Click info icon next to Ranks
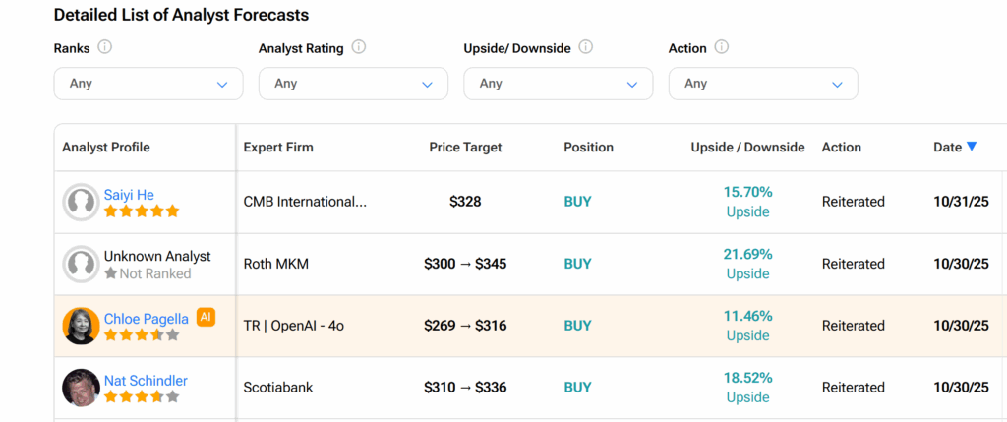This screenshot has height=422, width=1007. (105, 47)
